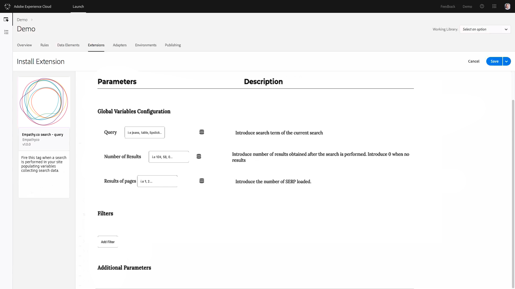
Task: Open the help question mark icon
Action: [482, 6]
